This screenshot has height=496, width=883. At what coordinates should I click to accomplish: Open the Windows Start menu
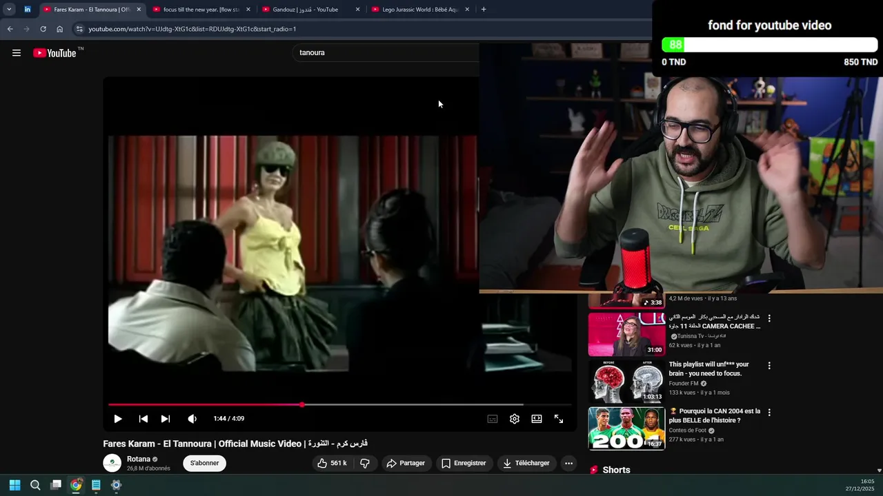point(15,485)
